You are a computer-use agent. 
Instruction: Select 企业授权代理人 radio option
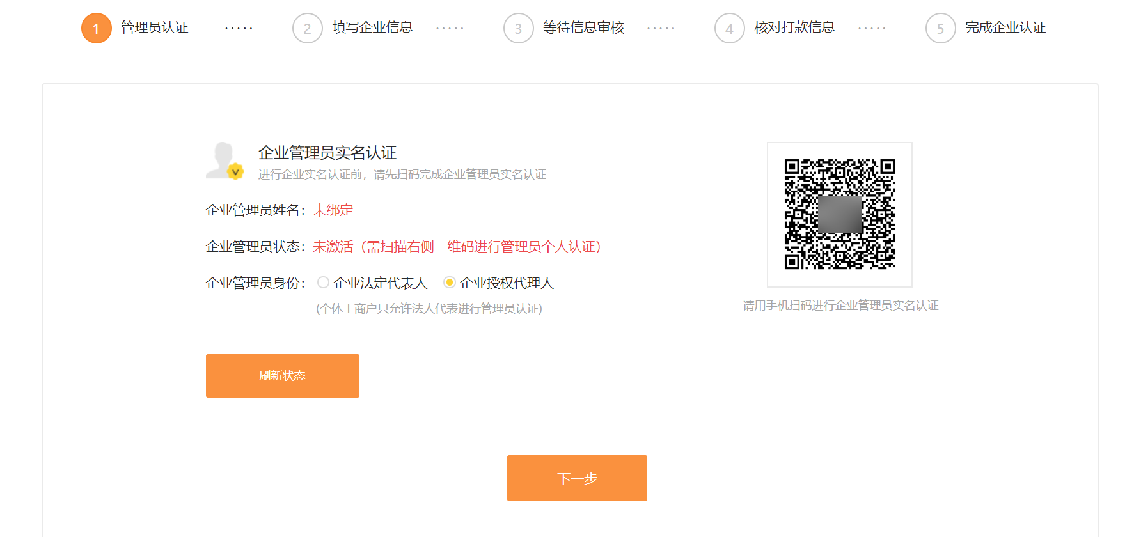[x=450, y=283]
